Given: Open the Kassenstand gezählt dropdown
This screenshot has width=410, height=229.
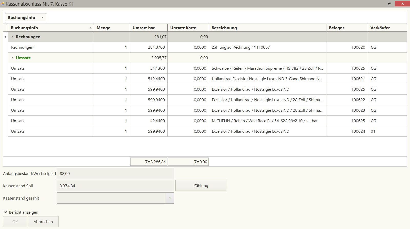Looking at the screenshot, I should pyautogui.click(x=170, y=198).
